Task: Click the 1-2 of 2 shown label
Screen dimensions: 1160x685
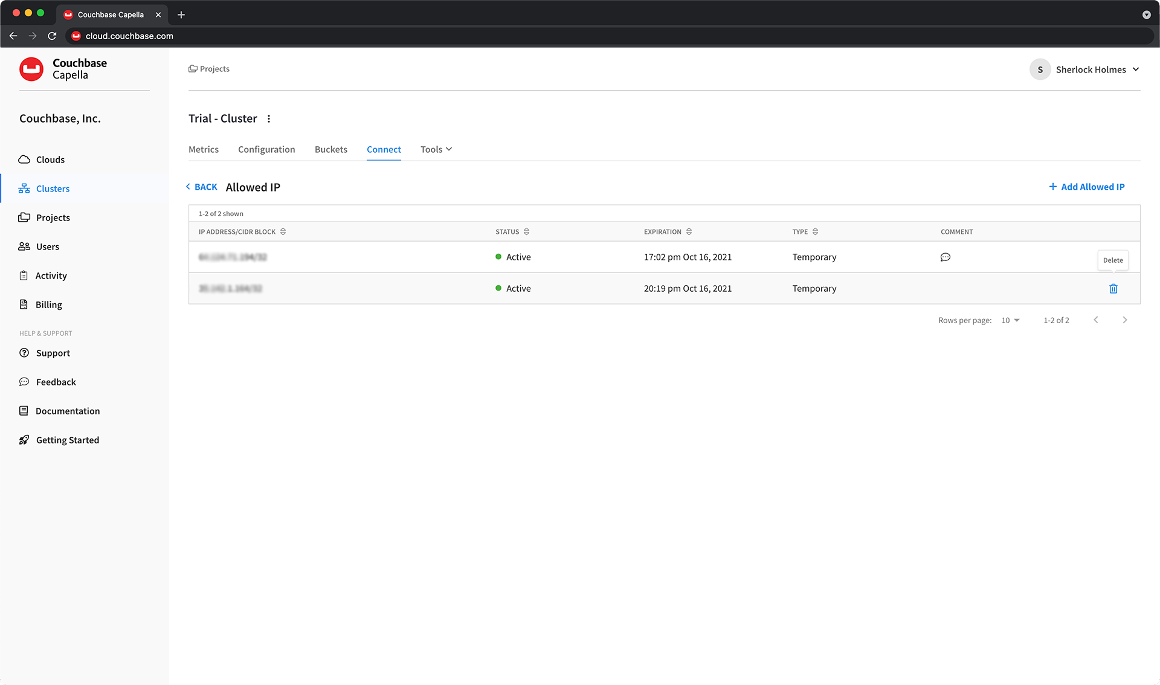Action: click(221, 214)
